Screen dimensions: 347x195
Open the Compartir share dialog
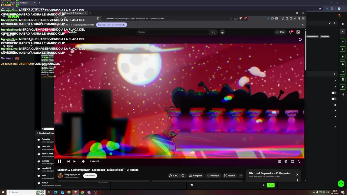tap(195, 175)
